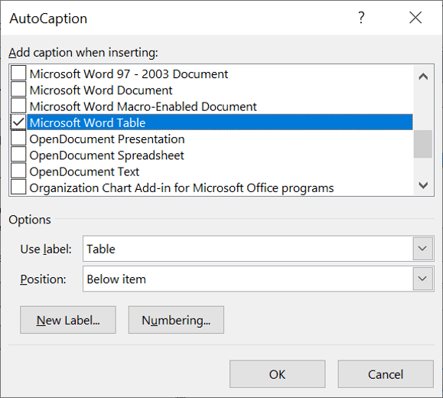Confirm with the OK button
The width and height of the screenshot is (443, 398).
pyautogui.click(x=277, y=374)
